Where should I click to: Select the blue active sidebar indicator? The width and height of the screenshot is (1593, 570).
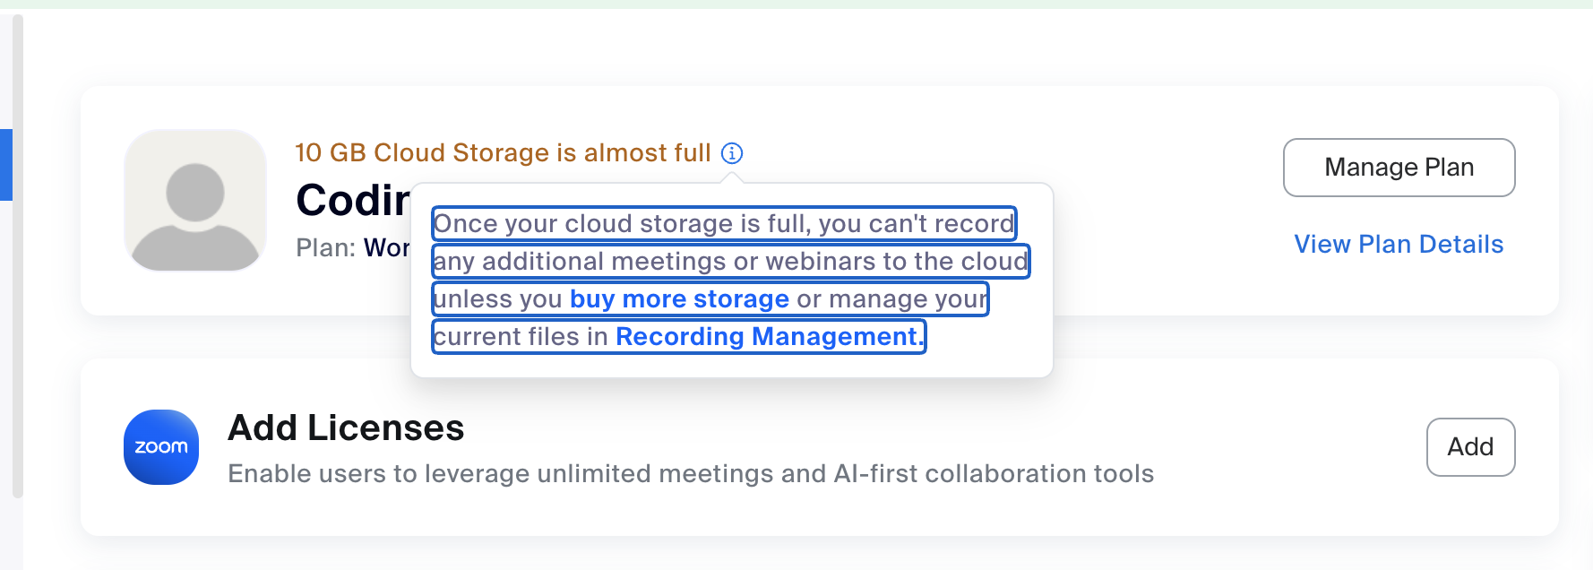click(x=5, y=165)
